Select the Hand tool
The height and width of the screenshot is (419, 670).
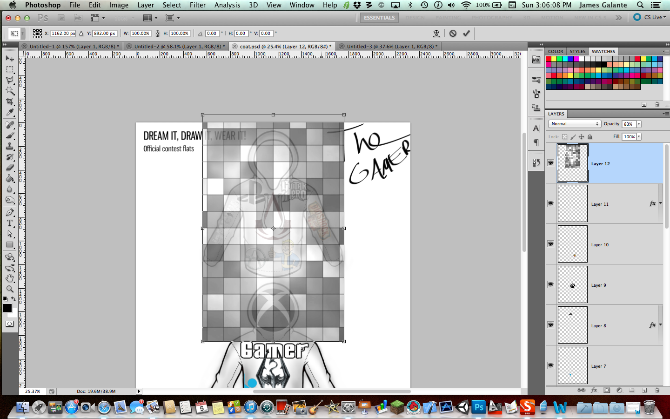coord(10,278)
